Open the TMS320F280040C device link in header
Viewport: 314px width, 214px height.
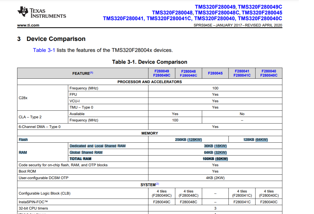[260, 18]
